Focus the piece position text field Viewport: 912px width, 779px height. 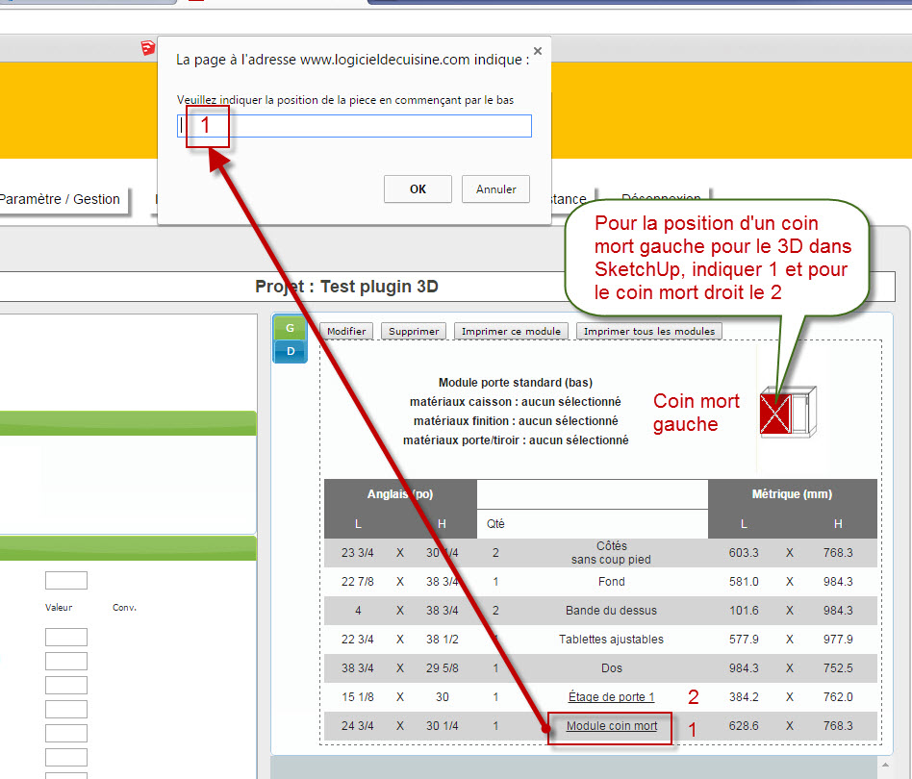pos(354,126)
